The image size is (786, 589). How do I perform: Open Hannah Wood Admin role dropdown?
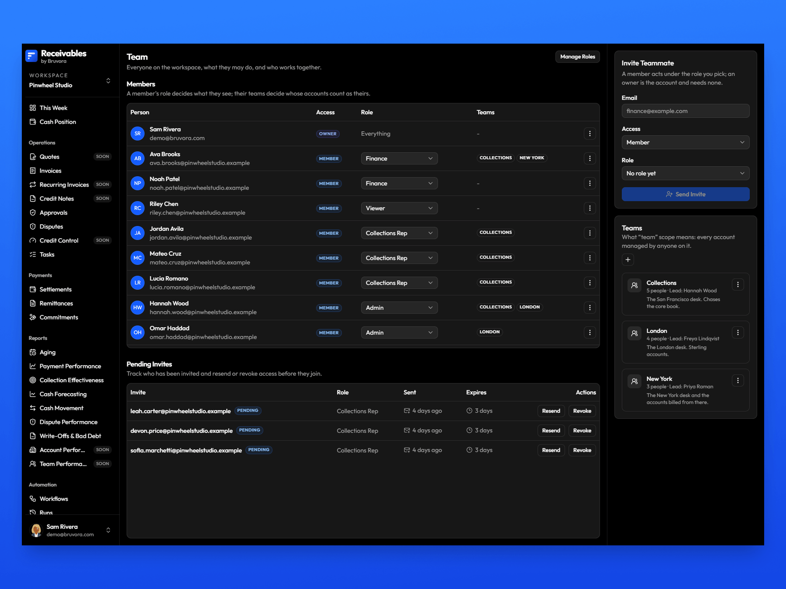pyautogui.click(x=399, y=308)
